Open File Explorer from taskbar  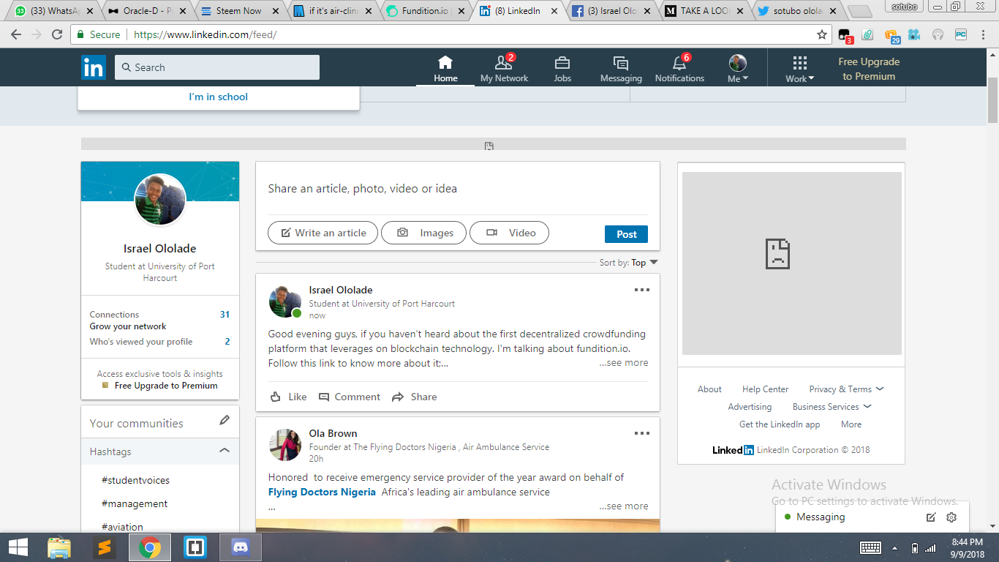(59, 547)
